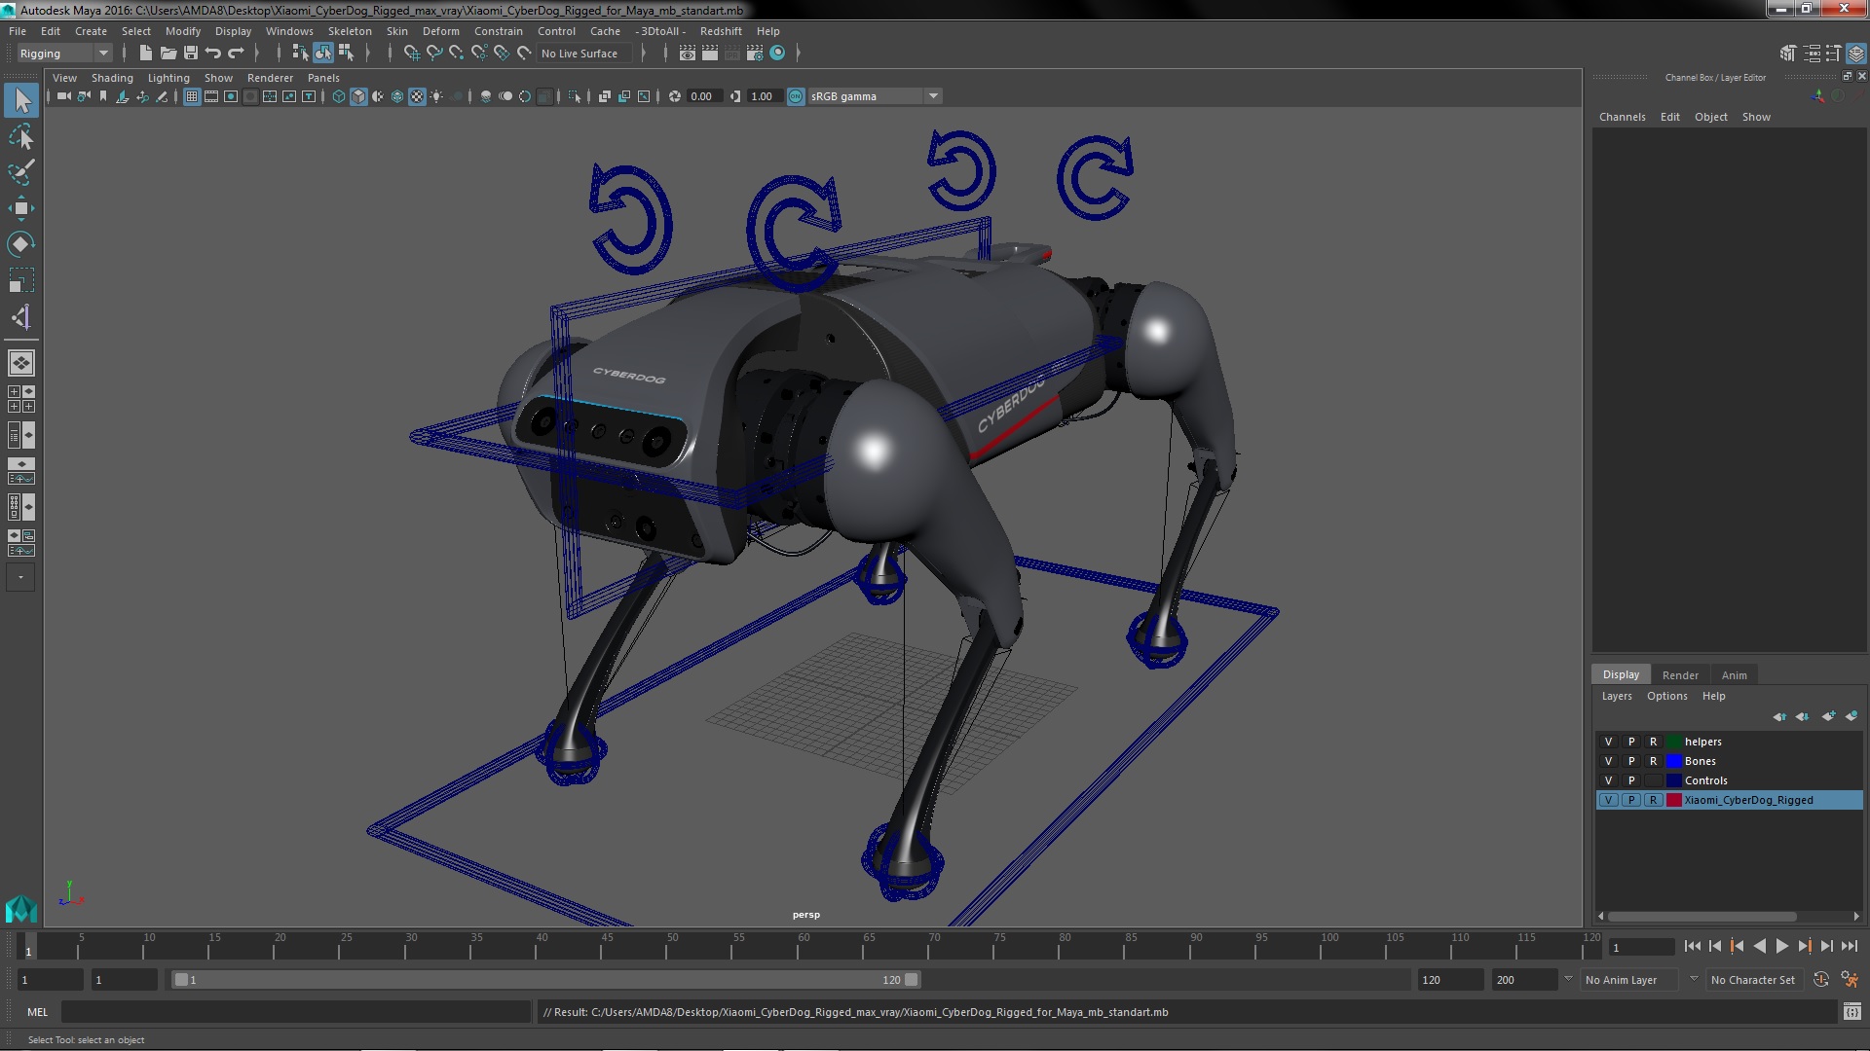Toggle textured display in viewport

point(417,96)
